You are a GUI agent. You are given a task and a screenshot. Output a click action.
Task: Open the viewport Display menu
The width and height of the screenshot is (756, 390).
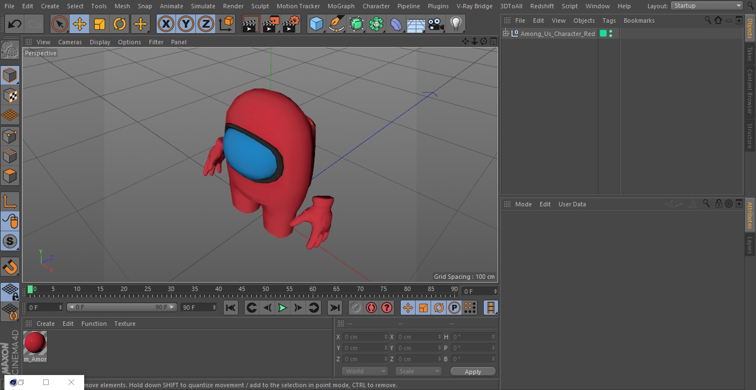(100, 42)
